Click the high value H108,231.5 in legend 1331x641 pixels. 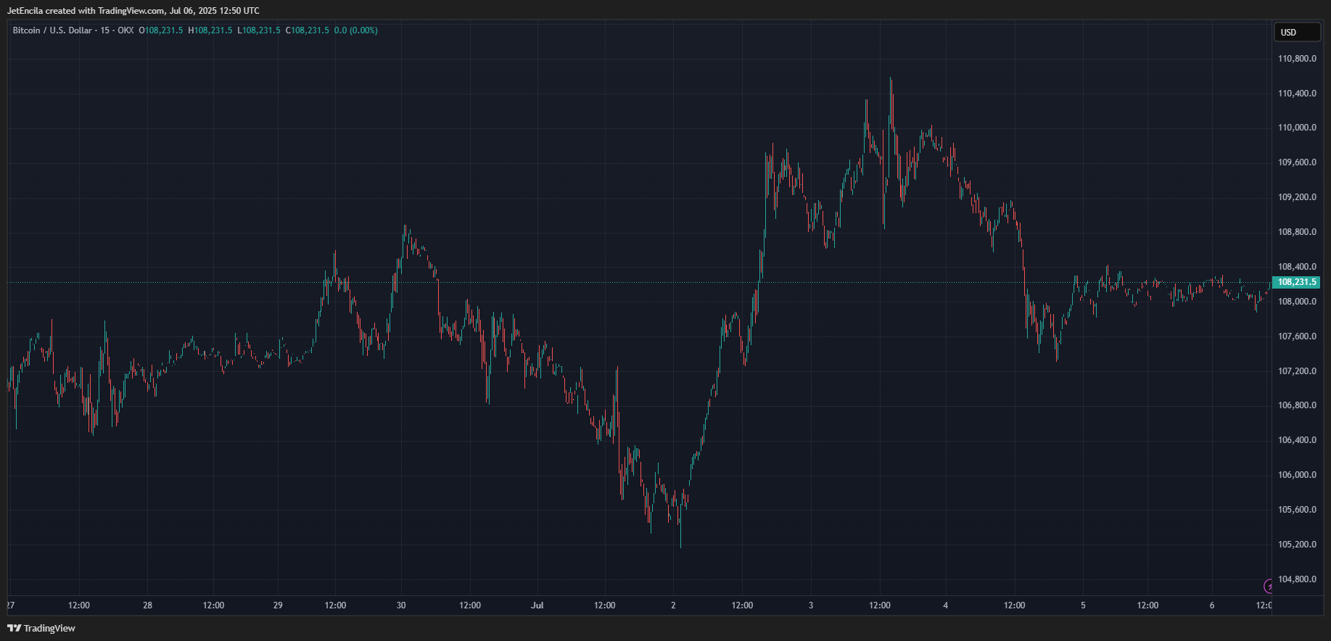[x=210, y=30]
